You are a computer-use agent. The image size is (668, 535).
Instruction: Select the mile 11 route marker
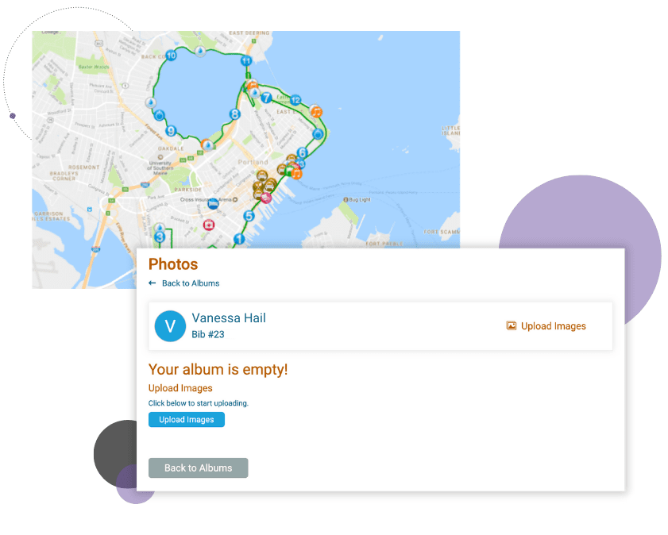pyautogui.click(x=246, y=61)
